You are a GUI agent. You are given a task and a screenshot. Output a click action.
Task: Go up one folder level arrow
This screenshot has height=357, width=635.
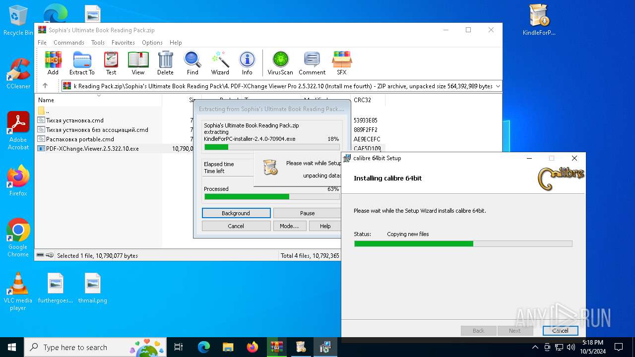(x=45, y=86)
